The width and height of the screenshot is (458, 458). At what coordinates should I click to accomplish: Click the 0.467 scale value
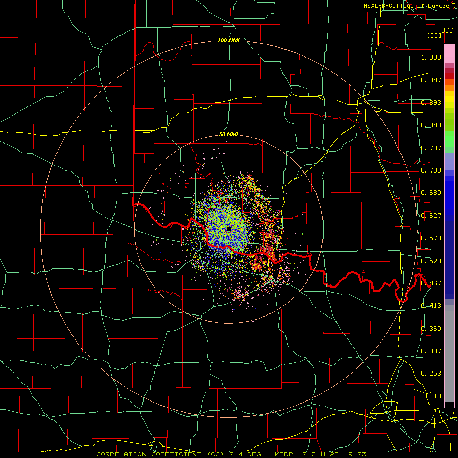click(431, 283)
